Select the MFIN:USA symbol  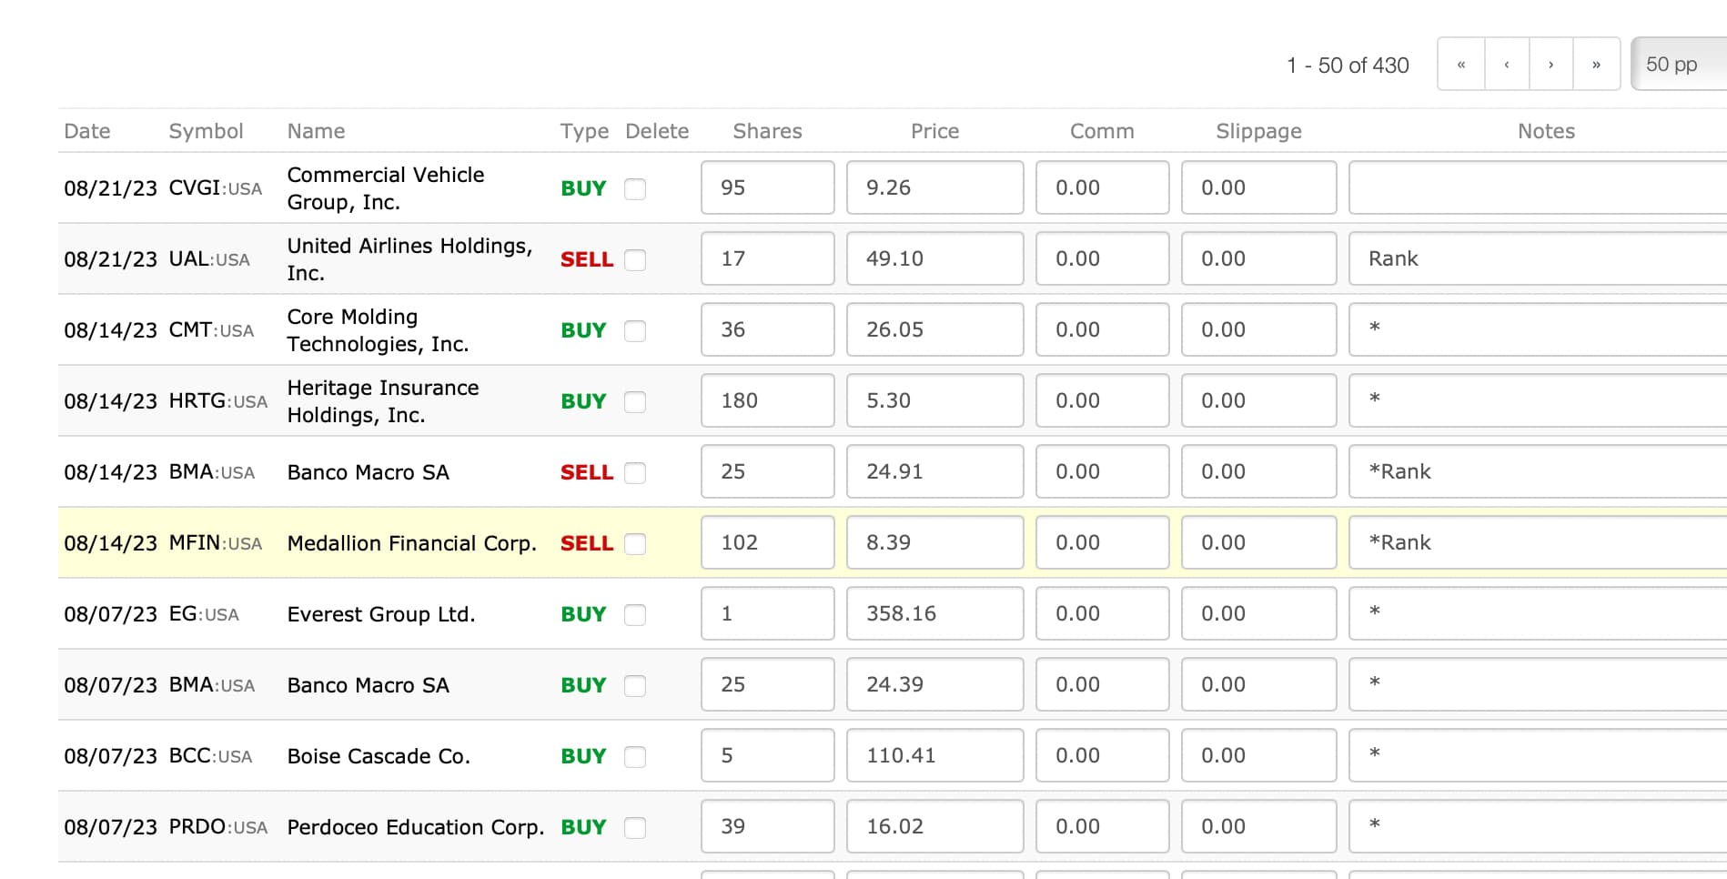tap(216, 543)
